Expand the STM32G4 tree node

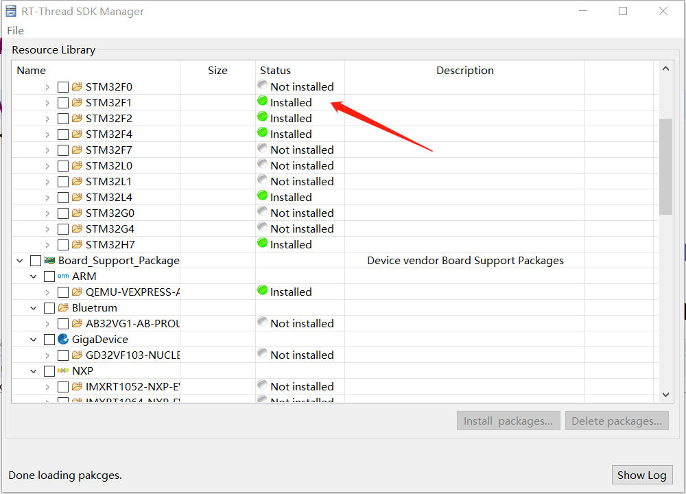[x=47, y=229]
